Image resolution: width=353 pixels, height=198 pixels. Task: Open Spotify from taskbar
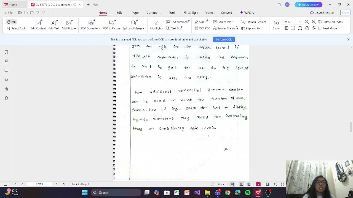248,193
